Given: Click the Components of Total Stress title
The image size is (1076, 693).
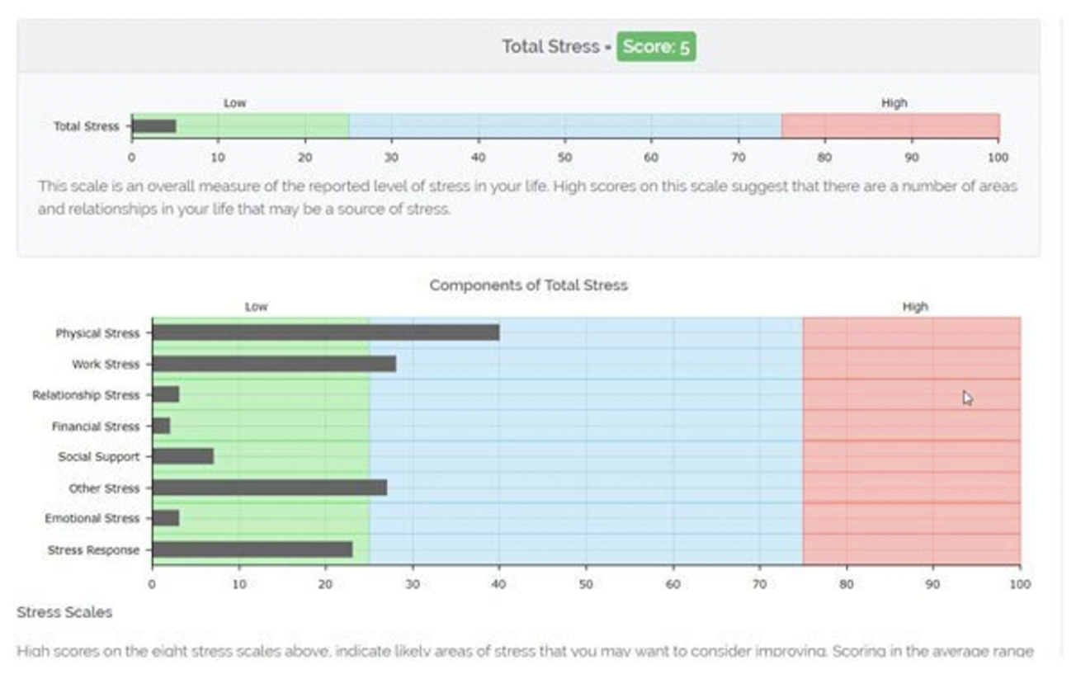Looking at the screenshot, I should [x=529, y=286].
